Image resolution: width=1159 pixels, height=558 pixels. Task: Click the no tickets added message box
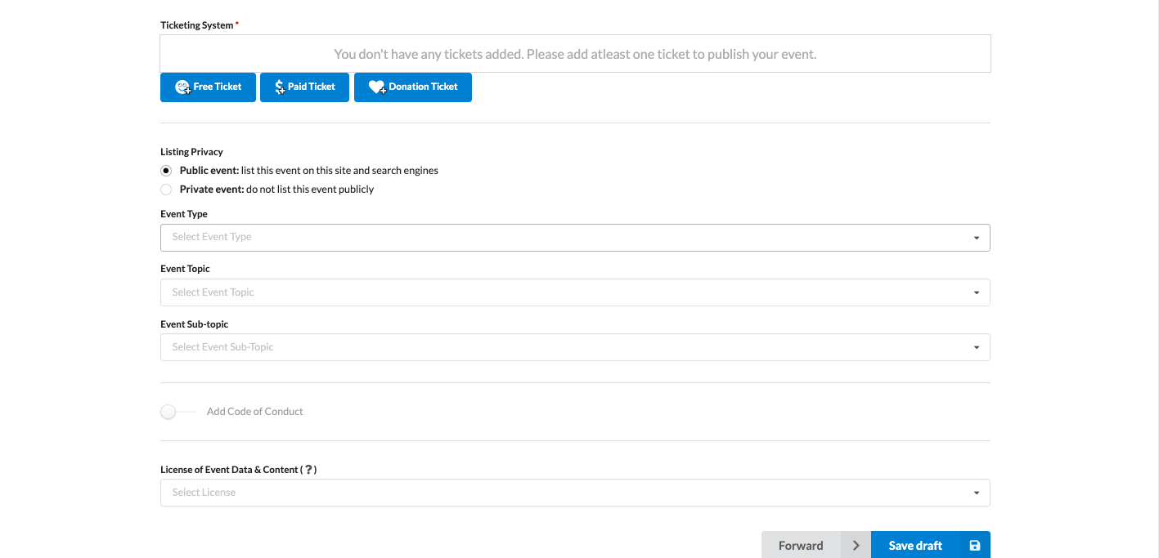[575, 54]
